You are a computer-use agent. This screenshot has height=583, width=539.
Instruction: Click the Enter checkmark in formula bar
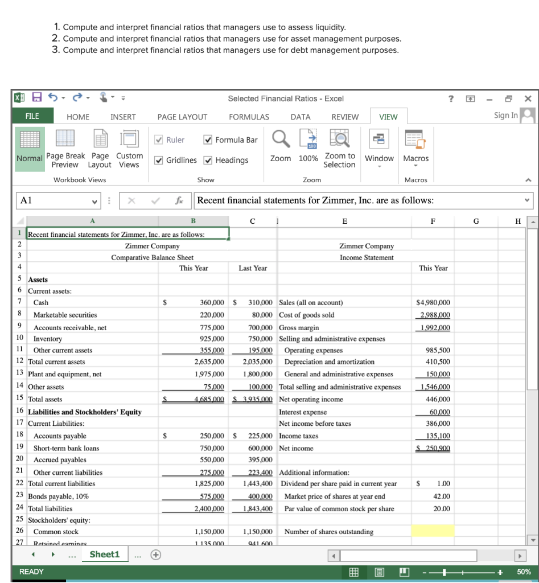[x=155, y=201]
